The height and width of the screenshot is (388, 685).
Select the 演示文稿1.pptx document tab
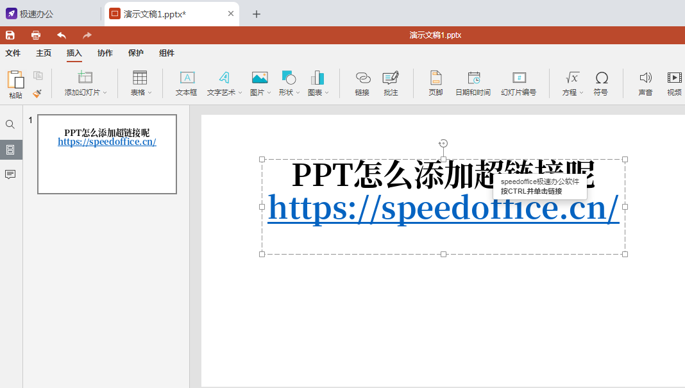click(x=172, y=14)
